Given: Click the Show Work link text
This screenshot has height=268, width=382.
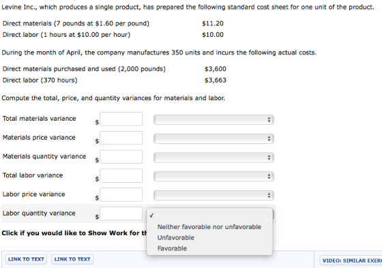Looking at the screenshot, I should coord(74,233).
